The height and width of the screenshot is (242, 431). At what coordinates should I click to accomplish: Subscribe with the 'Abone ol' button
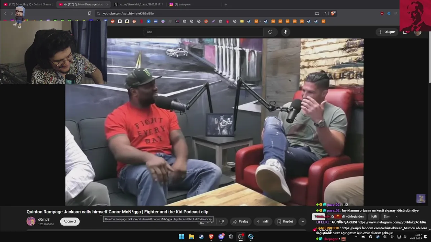click(70, 221)
